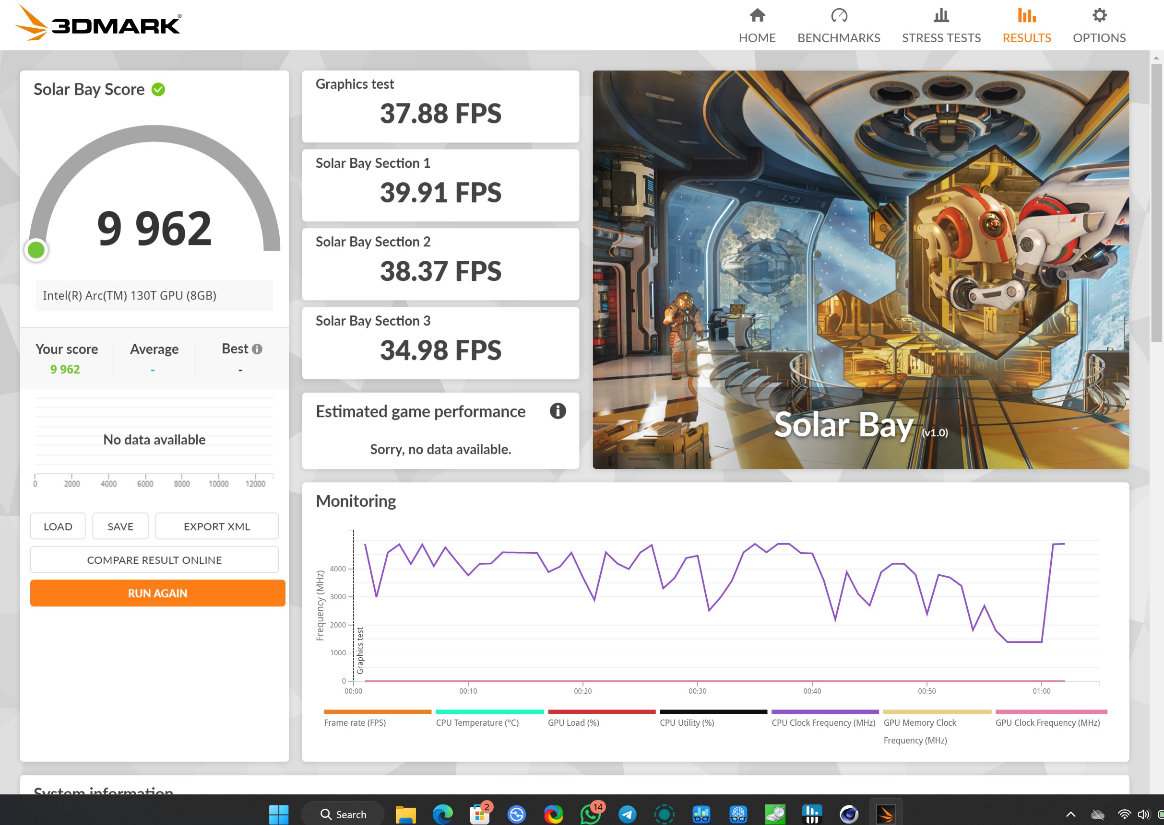Go to the HOME tab
This screenshot has width=1164, height=825.
[x=757, y=25]
